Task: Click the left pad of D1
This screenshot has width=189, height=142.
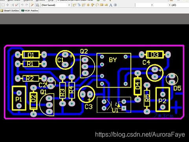Action: 18,54
